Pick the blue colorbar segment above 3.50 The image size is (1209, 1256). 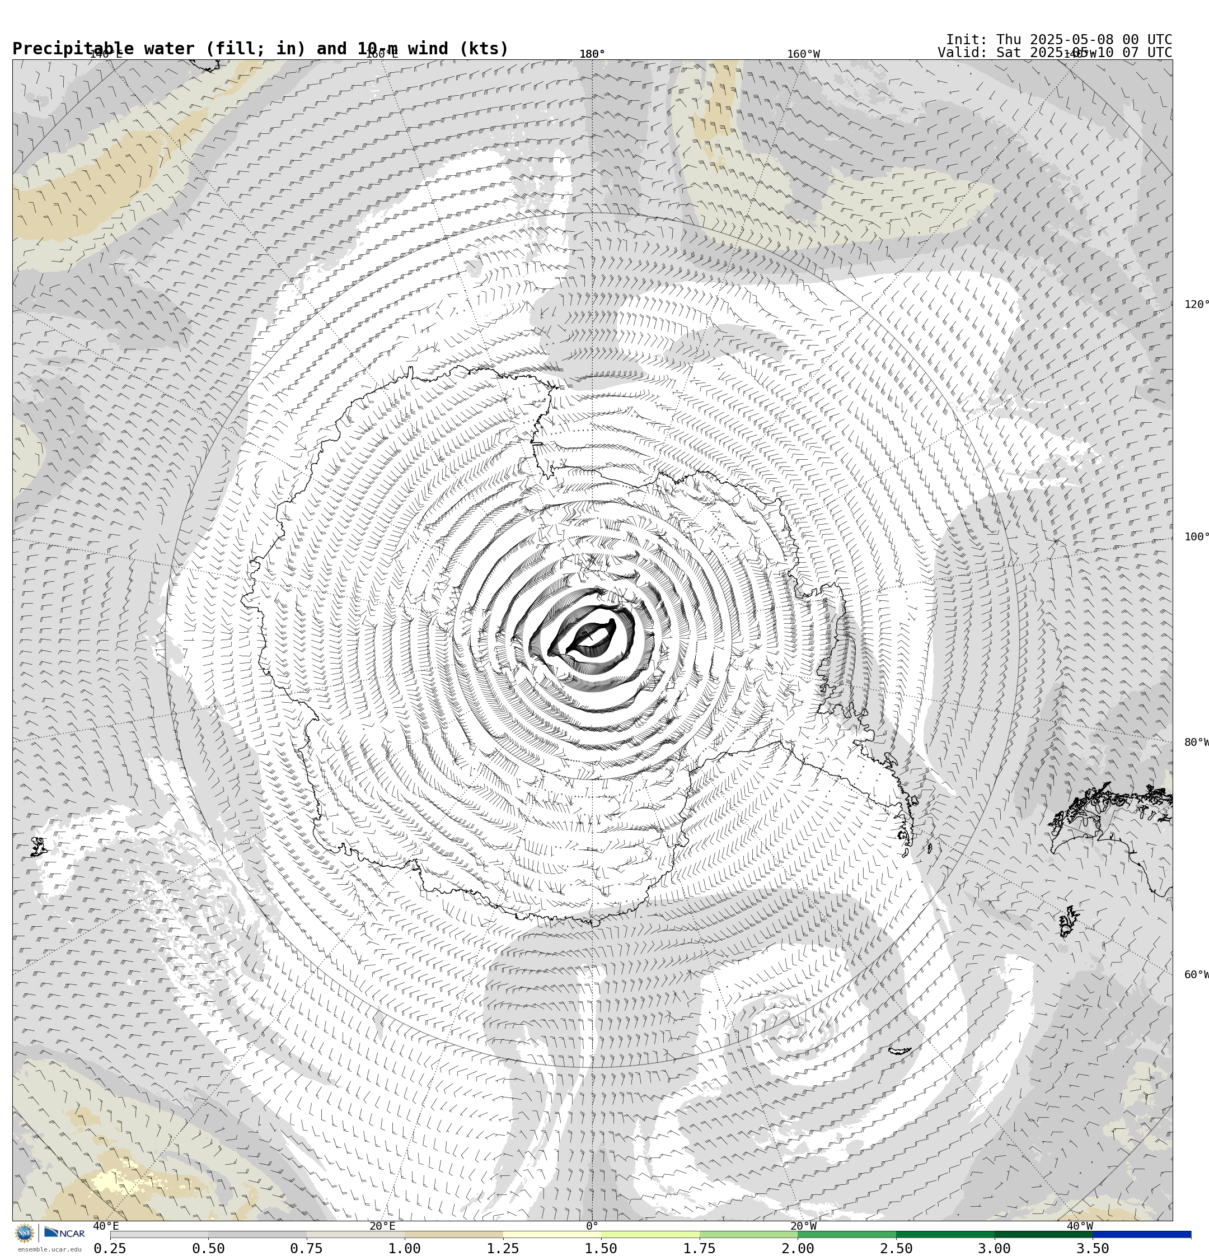click(1142, 1234)
